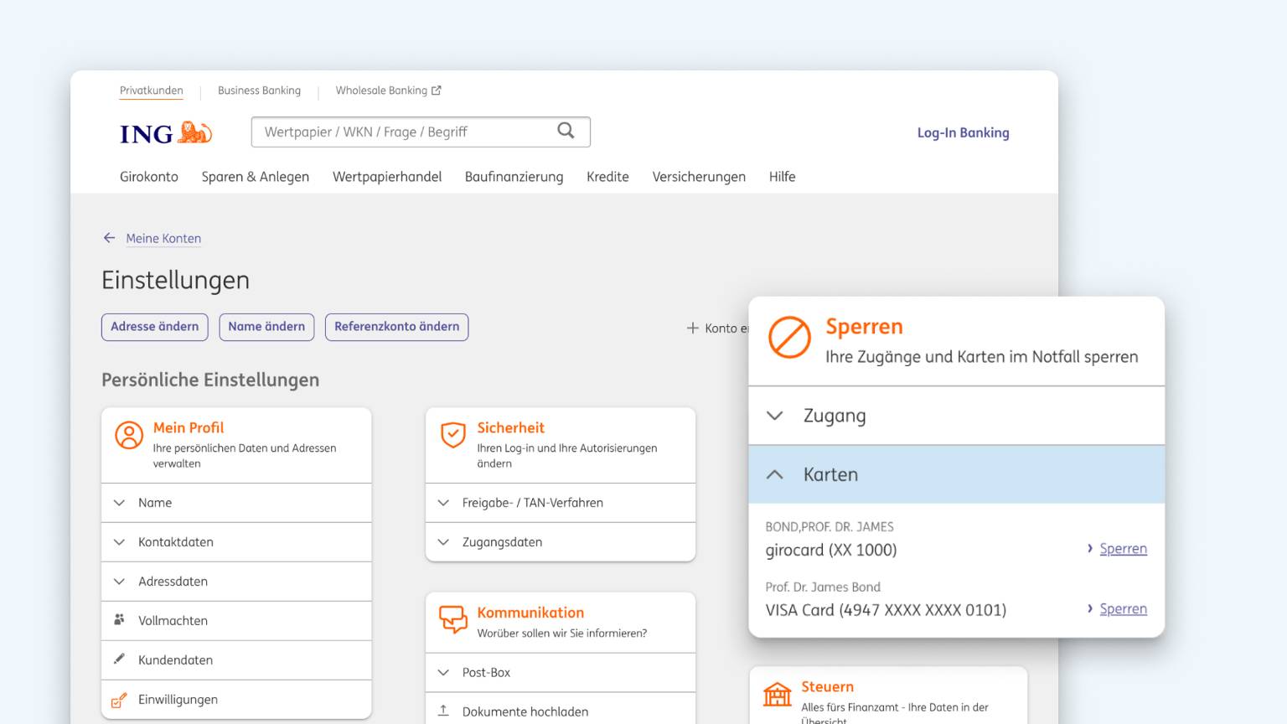Click the back arrow before Meine Konten

109,238
